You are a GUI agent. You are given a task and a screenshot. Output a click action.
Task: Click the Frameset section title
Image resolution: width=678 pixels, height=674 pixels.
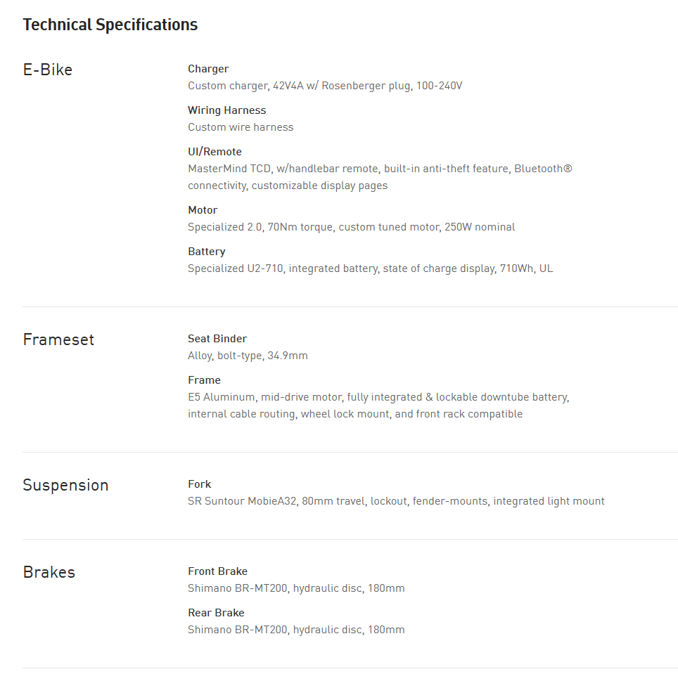58,339
